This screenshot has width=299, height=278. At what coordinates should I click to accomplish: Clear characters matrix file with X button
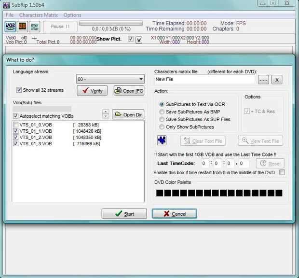(x=277, y=80)
